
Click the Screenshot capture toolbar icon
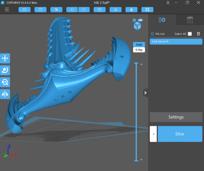click(56, 10)
